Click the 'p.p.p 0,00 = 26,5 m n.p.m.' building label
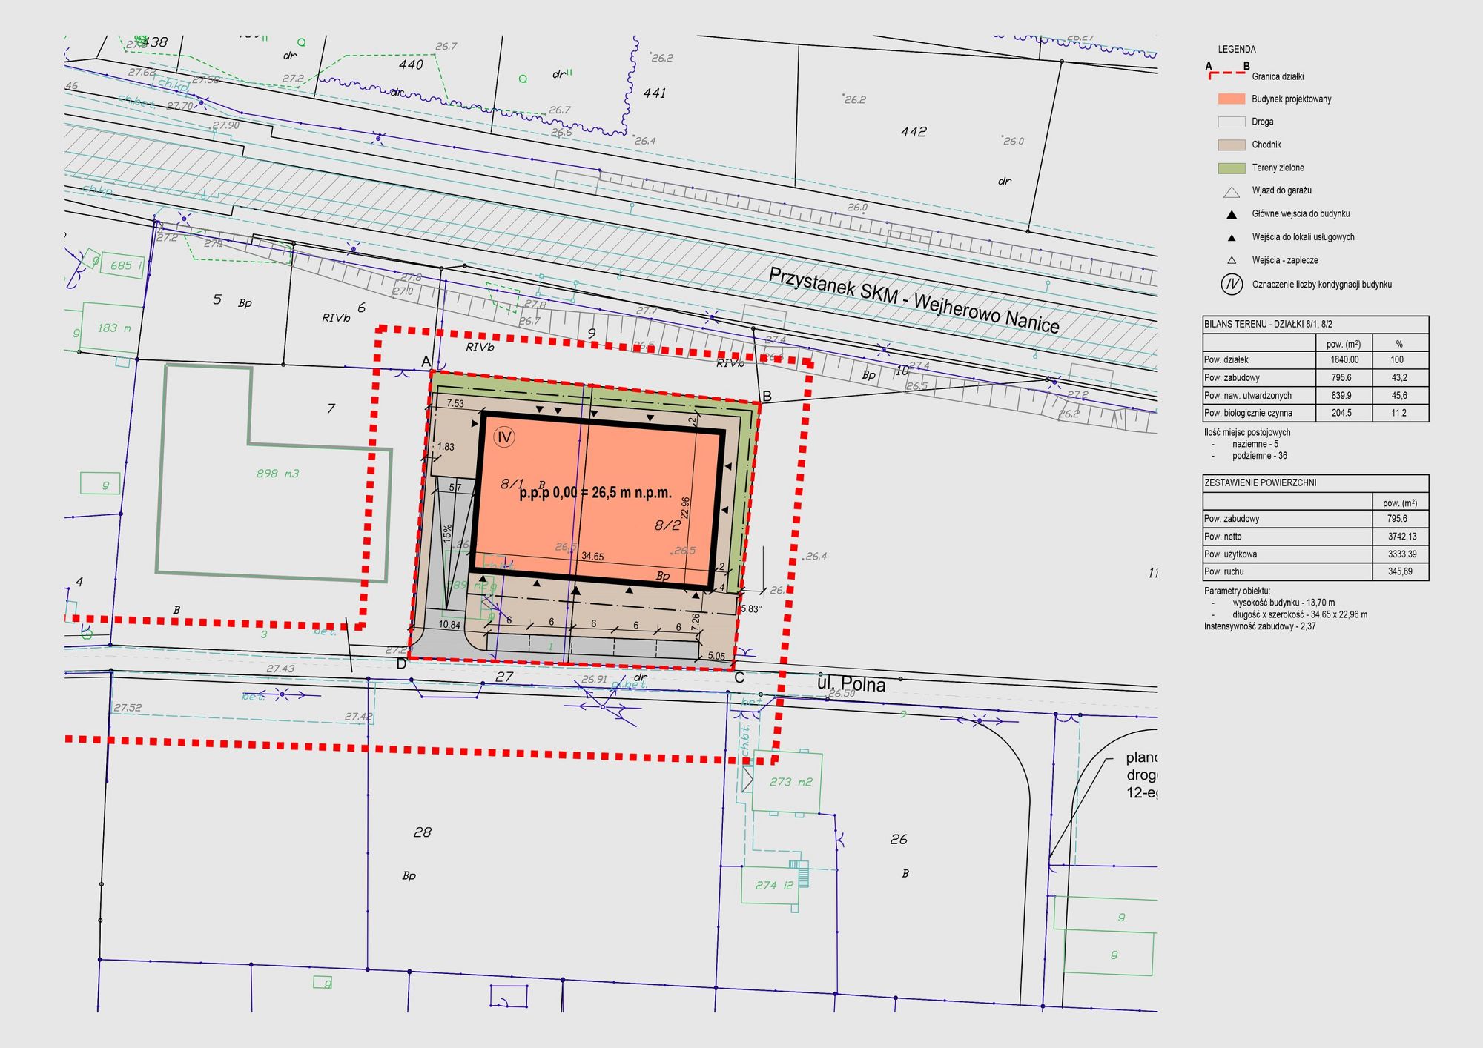 click(595, 493)
